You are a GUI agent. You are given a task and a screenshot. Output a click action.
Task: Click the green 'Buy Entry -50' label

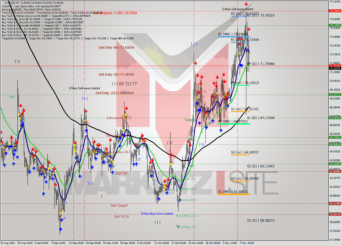point(186,227)
